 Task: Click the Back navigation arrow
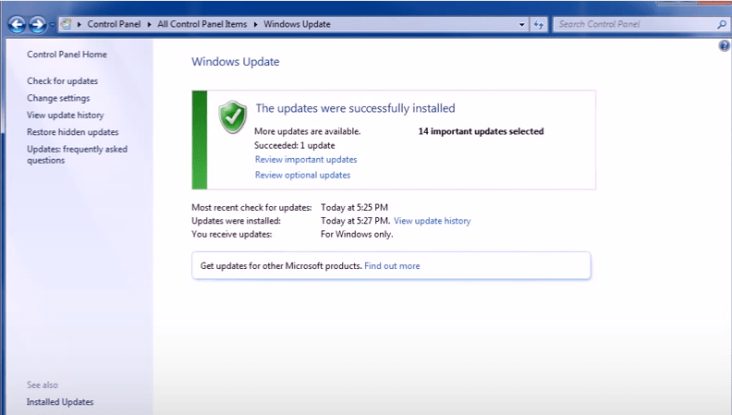18,24
